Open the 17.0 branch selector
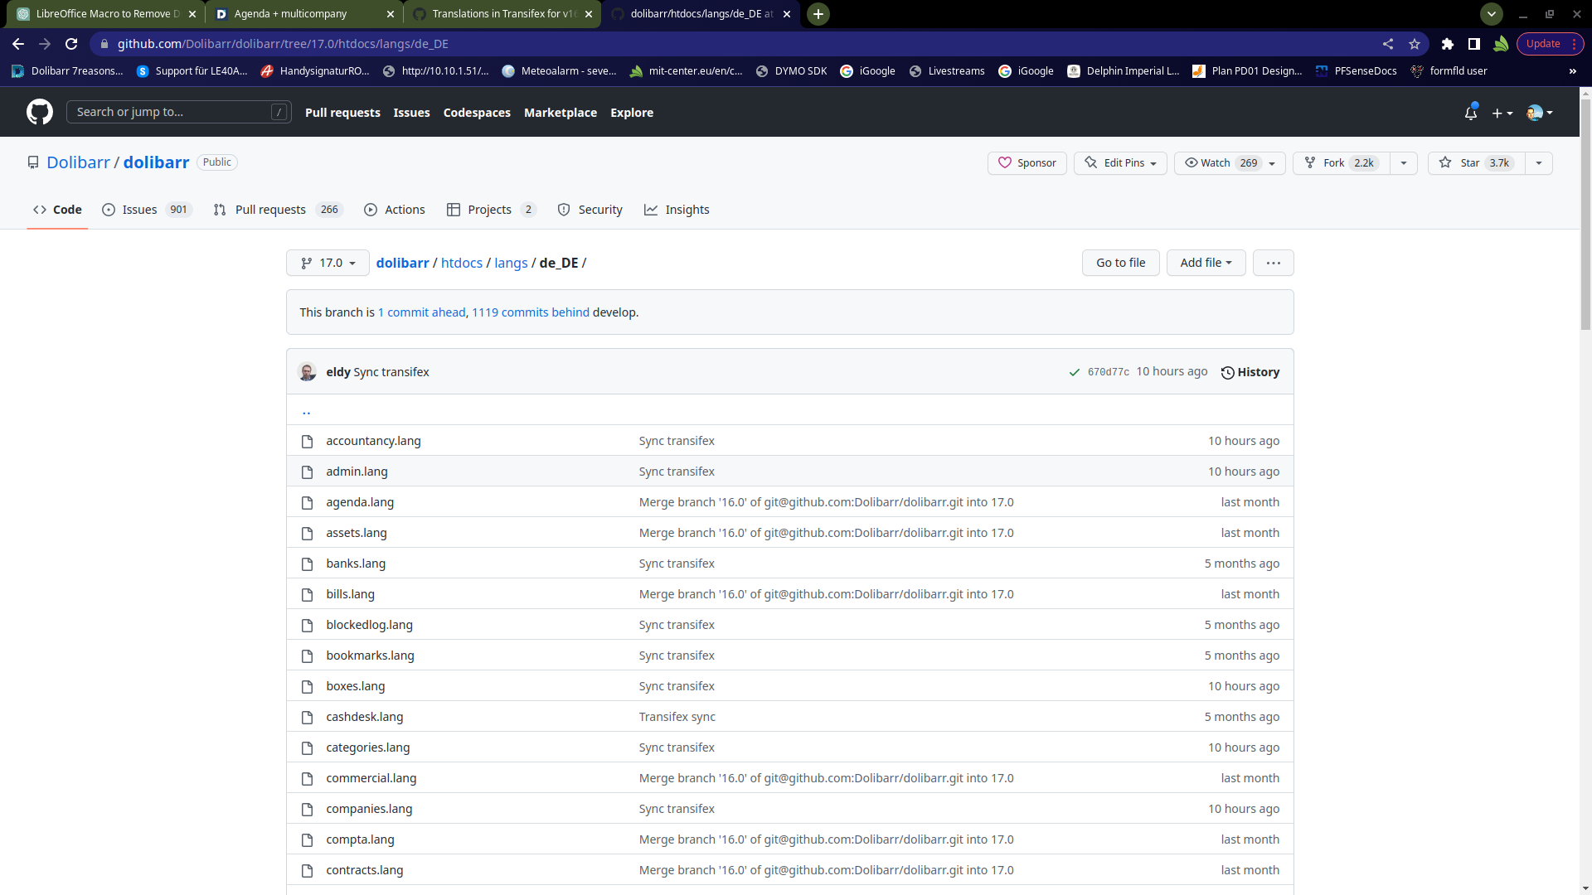 (x=327, y=263)
